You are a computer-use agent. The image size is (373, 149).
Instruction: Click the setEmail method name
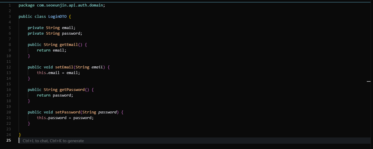pyautogui.click(x=64, y=67)
